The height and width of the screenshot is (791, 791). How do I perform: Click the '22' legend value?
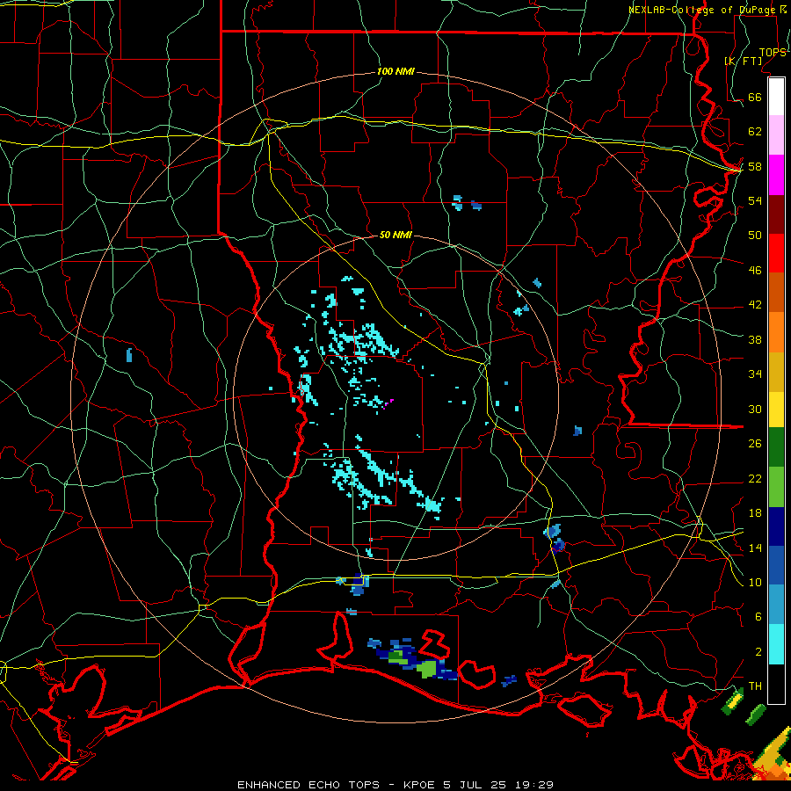(x=755, y=479)
